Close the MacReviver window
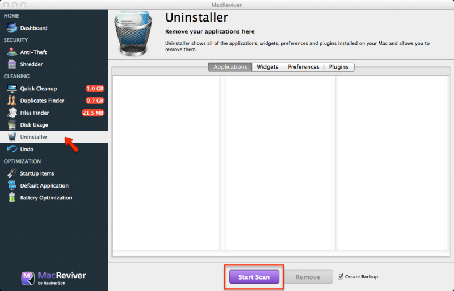The width and height of the screenshot is (454, 291). [6, 5]
